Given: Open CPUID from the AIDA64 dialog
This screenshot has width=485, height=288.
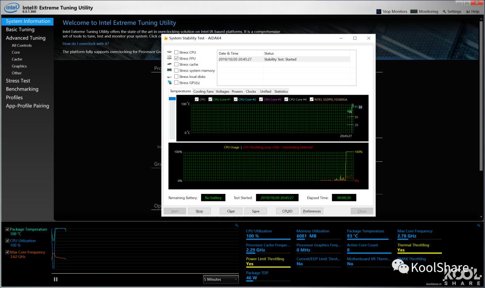Looking at the screenshot, I should pos(287,211).
